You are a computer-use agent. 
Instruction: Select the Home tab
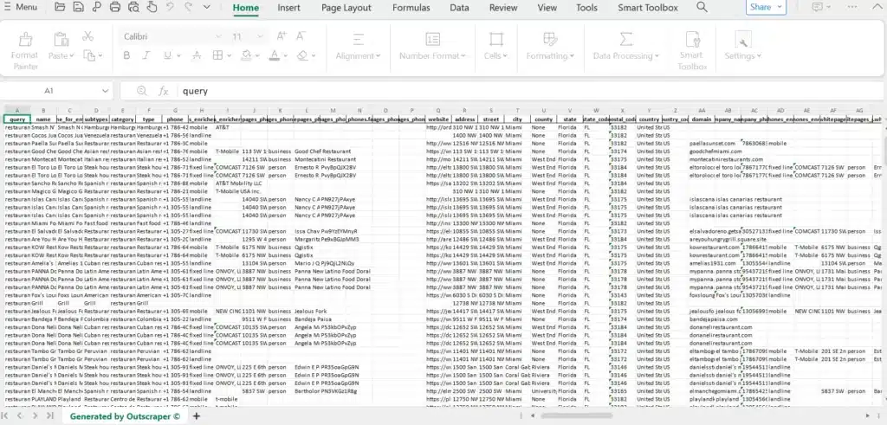[x=246, y=8]
